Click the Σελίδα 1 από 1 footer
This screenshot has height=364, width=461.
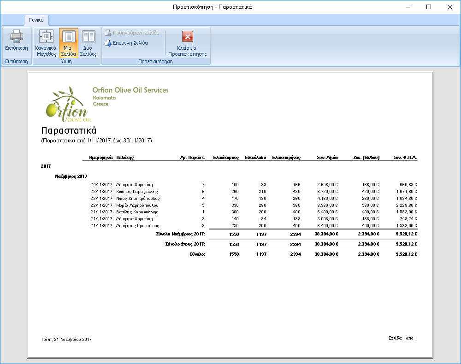tap(403, 338)
